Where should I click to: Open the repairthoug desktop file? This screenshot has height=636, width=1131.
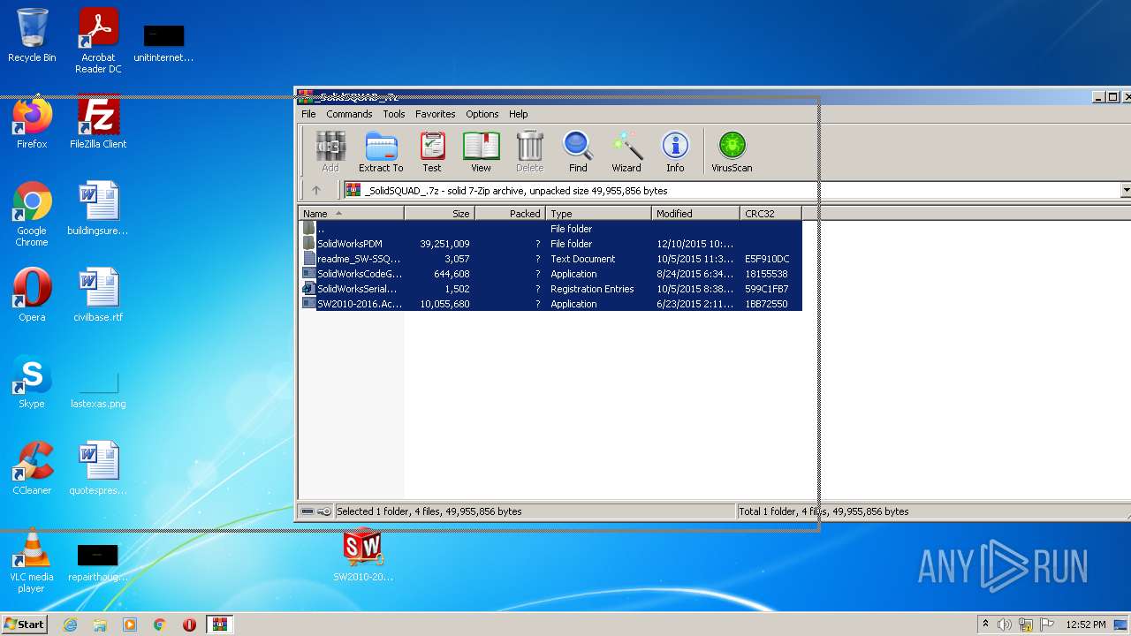click(x=98, y=562)
